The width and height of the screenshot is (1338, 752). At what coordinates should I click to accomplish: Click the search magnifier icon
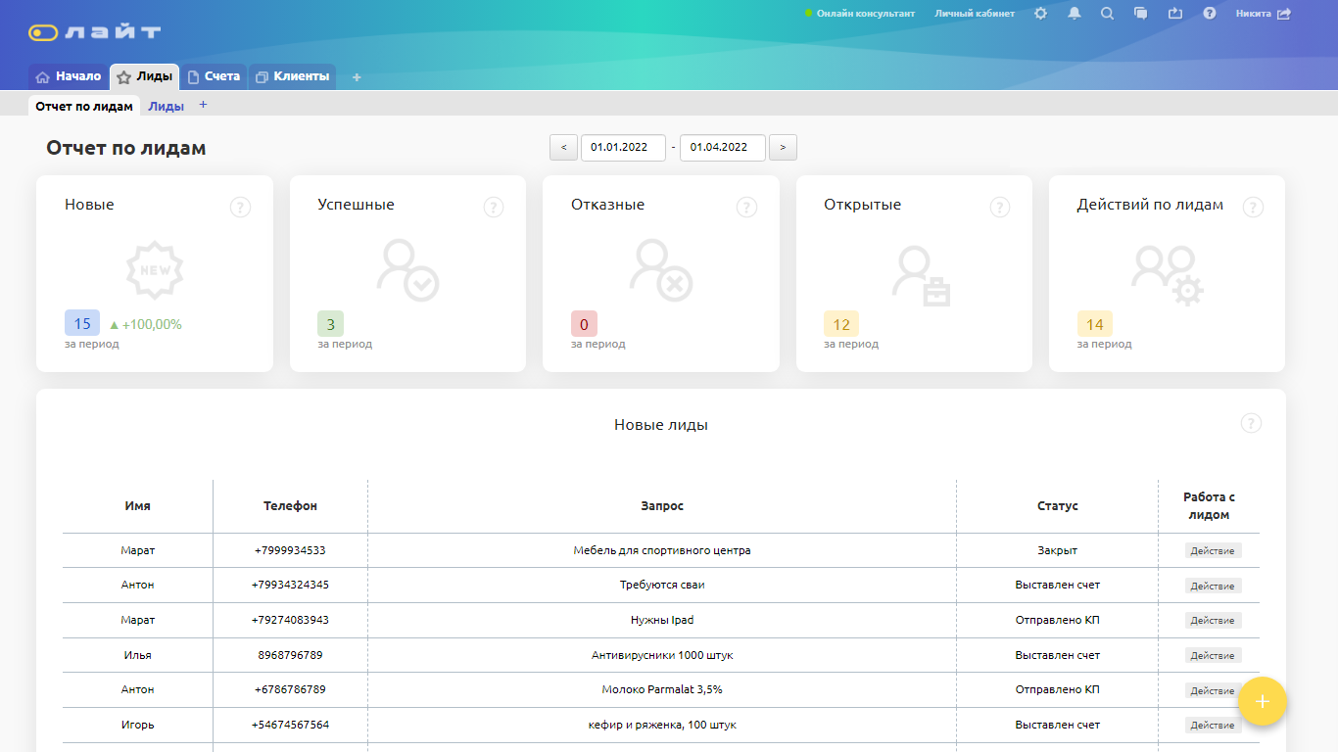1107,14
